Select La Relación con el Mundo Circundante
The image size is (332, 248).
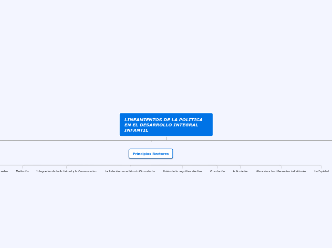coord(130,171)
